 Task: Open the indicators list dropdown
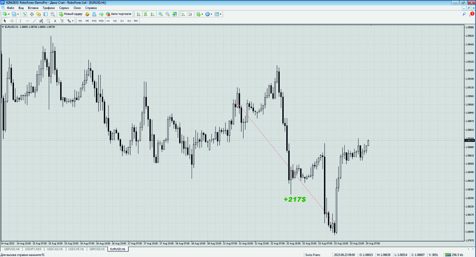click(x=200, y=14)
